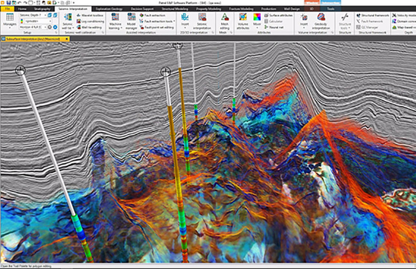Start Log conditioning

tap(90, 21)
